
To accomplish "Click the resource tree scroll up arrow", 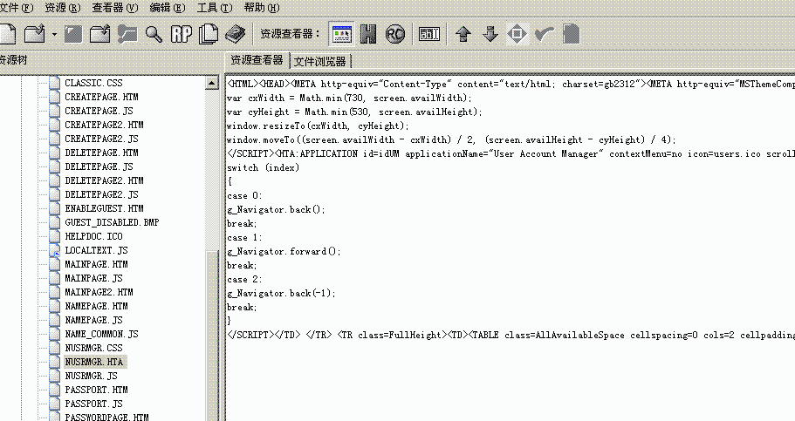I will tap(212, 83).
